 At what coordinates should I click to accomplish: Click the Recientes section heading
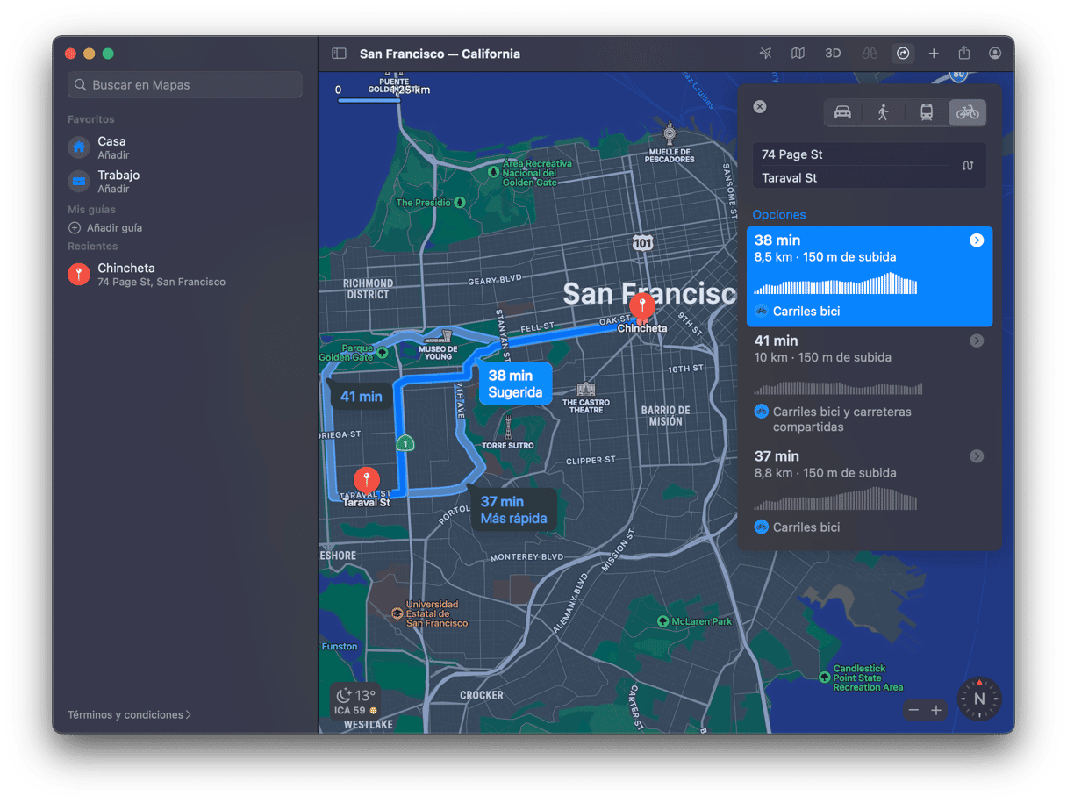(x=93, y=247)
